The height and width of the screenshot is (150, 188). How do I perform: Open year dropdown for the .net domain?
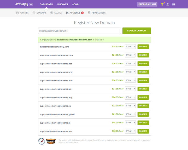click(x=130, y=63)
